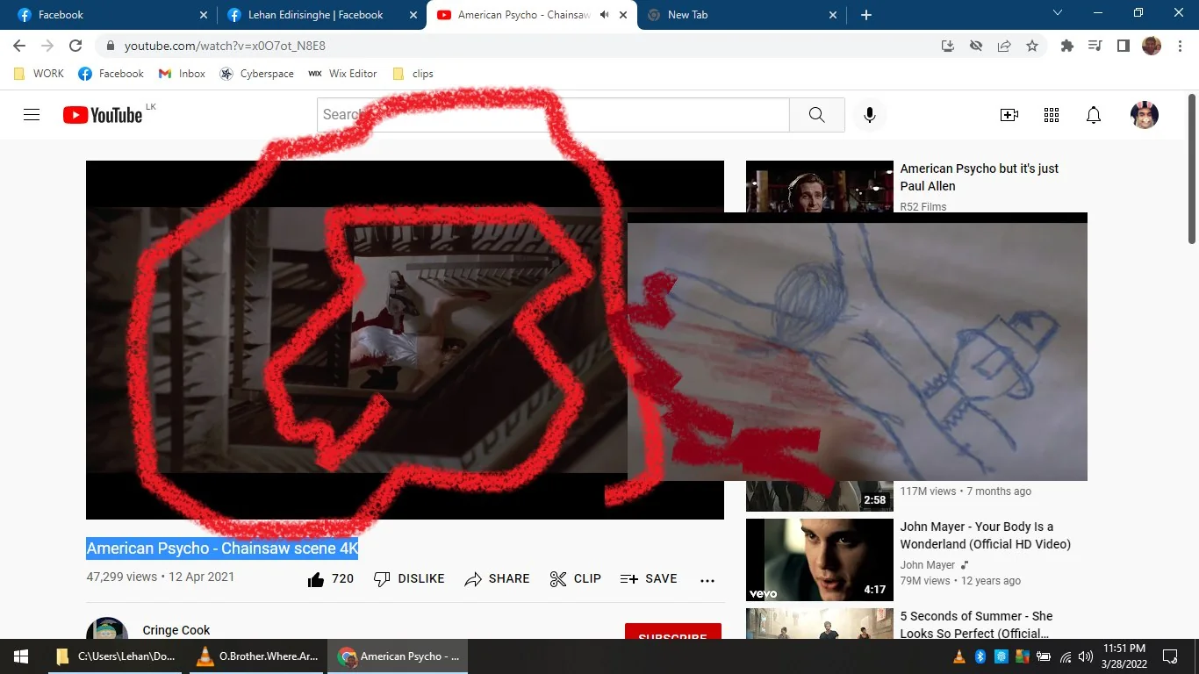Screen dimensions: 1199x674
Task: Open the YouTube account avatar menu
Action: click(x=1145, y=115)
